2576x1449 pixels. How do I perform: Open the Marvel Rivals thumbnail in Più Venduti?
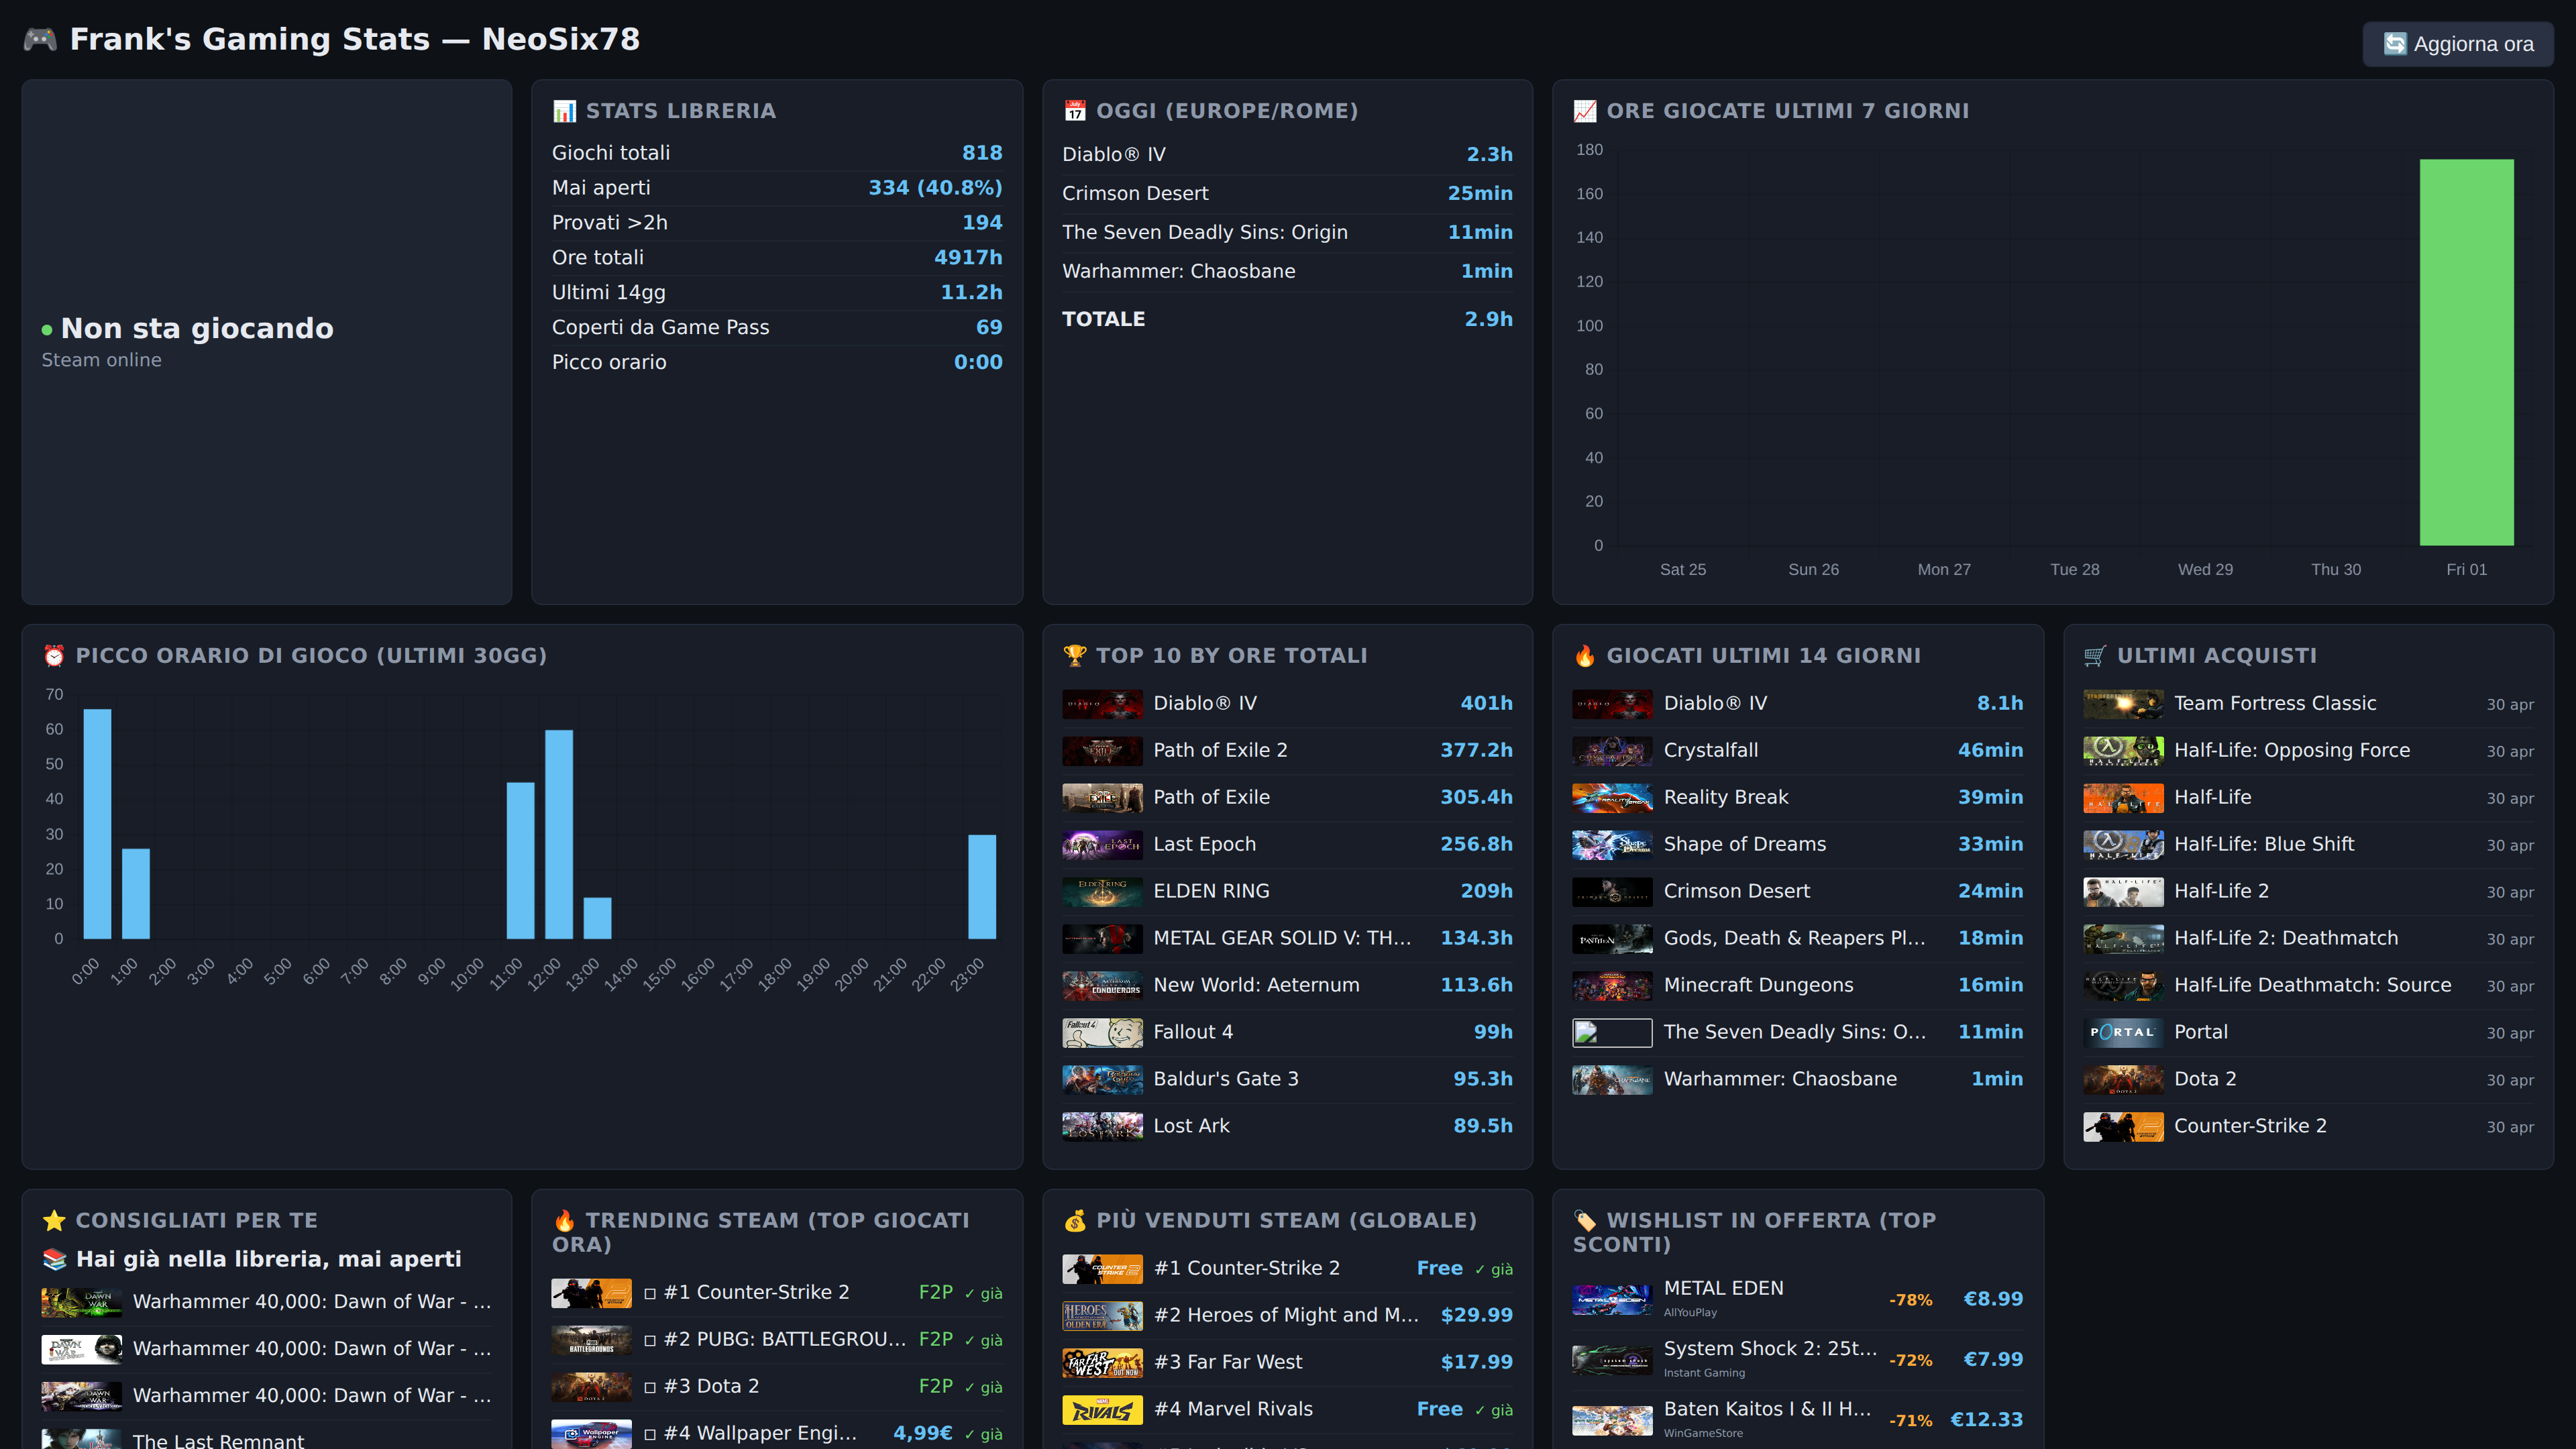(x=1102, y=1410)
